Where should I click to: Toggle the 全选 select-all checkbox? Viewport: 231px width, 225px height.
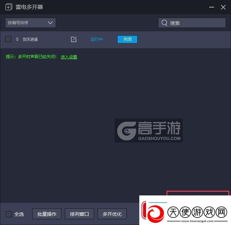[9, 214]
